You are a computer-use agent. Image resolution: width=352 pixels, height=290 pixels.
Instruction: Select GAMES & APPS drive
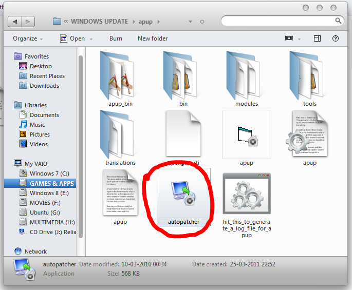pos(40,183)
